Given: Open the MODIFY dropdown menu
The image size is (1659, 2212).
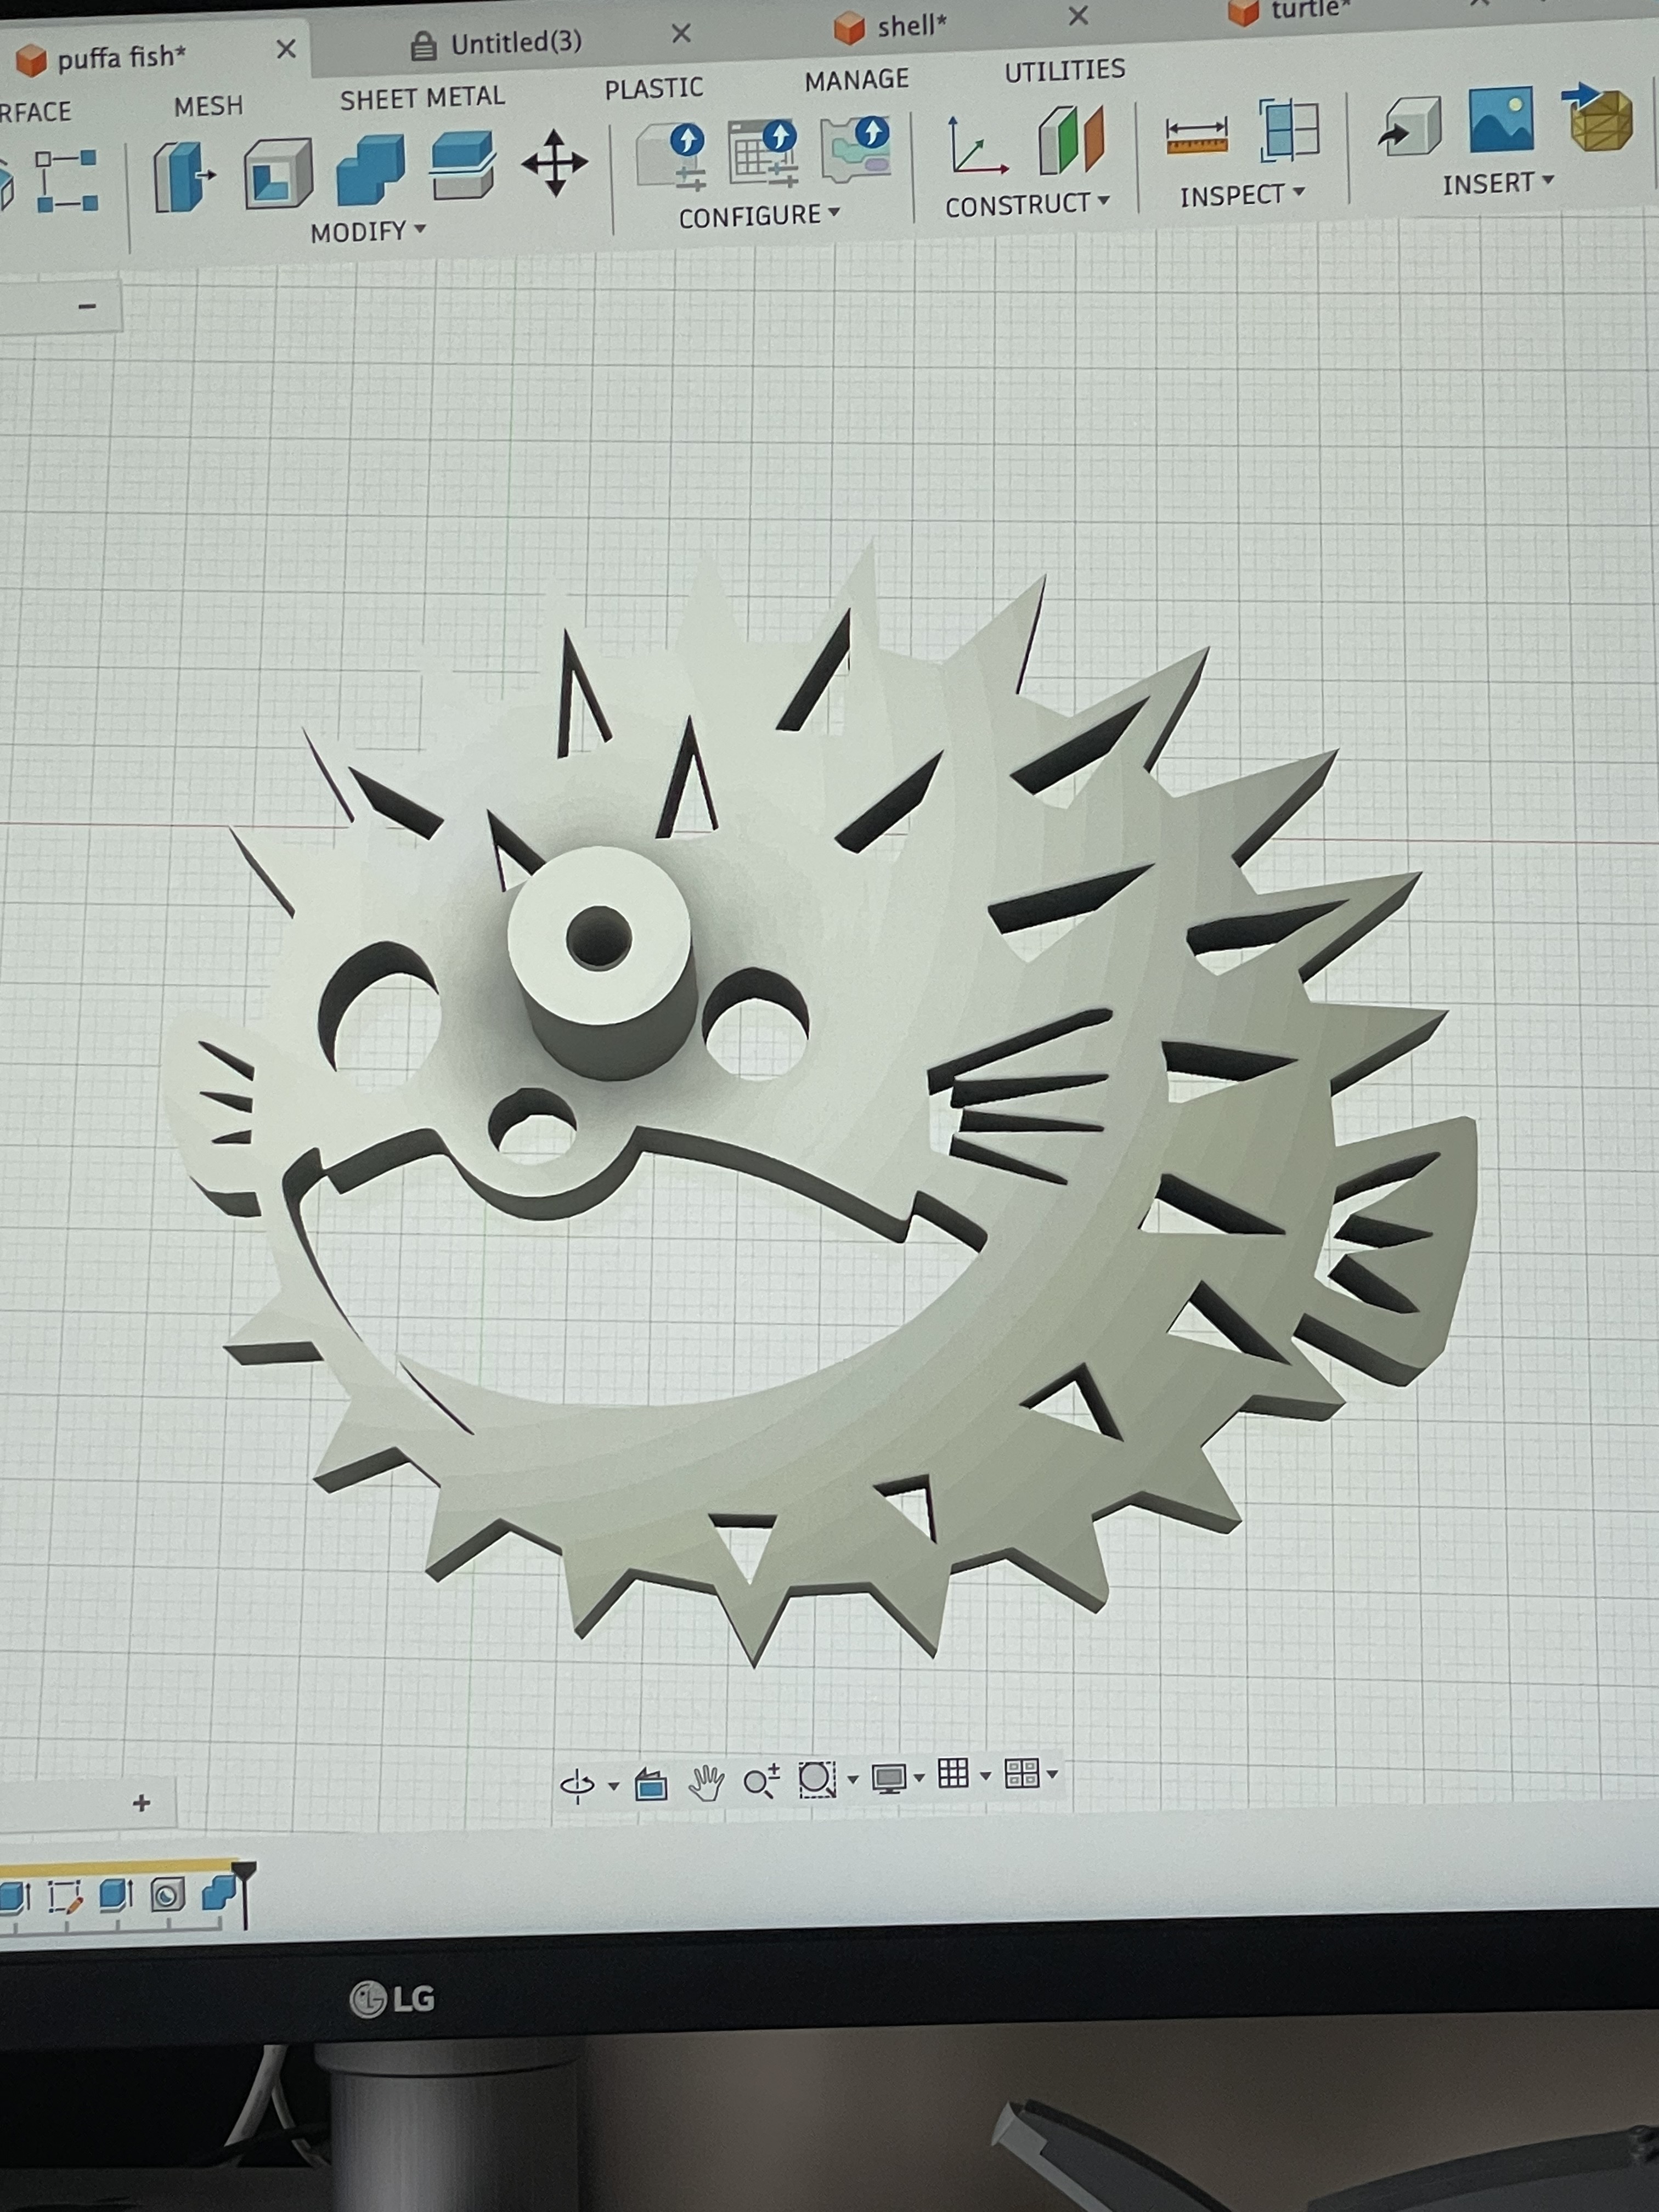Looking at the screenshot, I should [x=368, y=232].
